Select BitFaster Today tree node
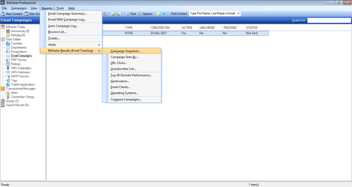Viewport: 352px width, 187px height. coord(16,27)
